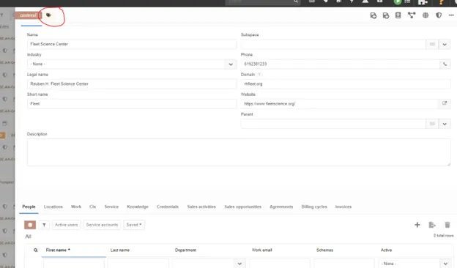Screen dimensions: 457x268
Task: Sort by Schemas column header
Action: tap(324, 250)
